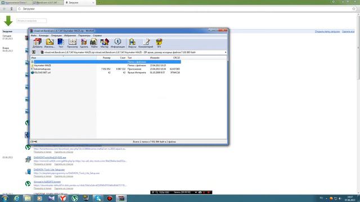The height and width of the screenshot is (202, 360).
Task: Click 'Показать в папке' under DAEMON_Tools_Lite_Setup.exe
Action: pyautogui.click(x=43, y=176)
